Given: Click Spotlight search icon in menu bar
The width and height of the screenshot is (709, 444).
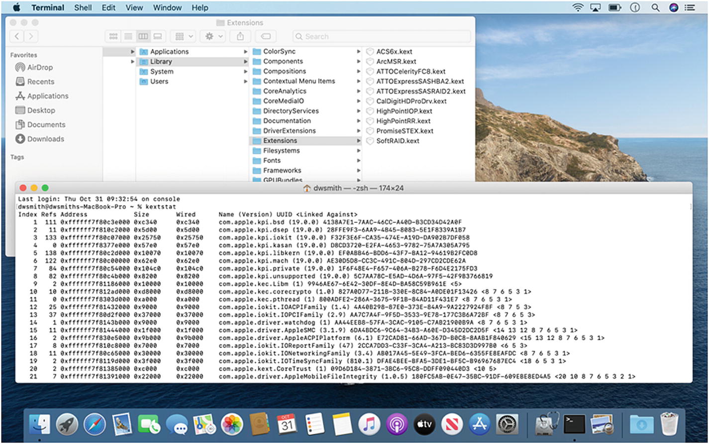Looking at the screenshot, I should click(x=655, y=7).
